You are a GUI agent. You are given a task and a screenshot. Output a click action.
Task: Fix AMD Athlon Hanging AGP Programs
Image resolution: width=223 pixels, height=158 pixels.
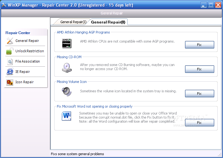(199, 45)
